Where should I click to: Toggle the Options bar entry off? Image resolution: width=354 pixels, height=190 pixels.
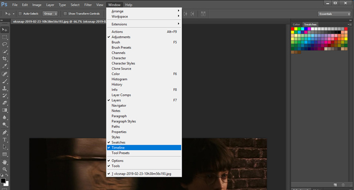144,161
